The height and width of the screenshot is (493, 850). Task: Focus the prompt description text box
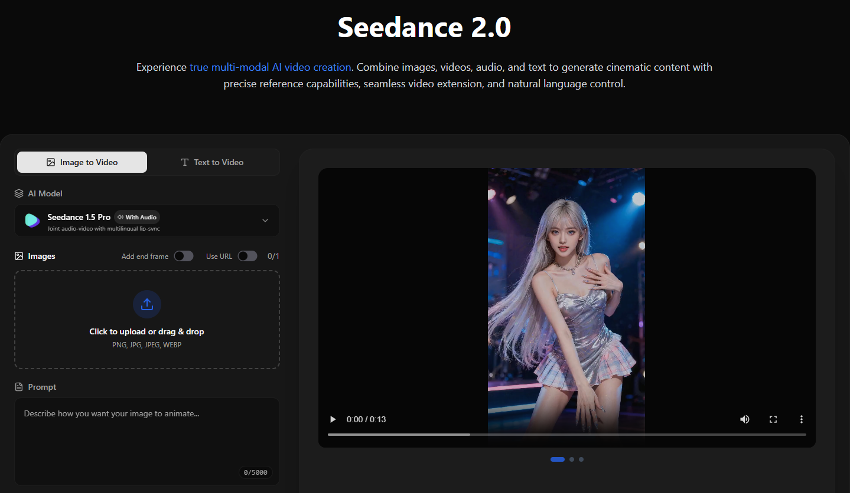click(x=147, y=436)
